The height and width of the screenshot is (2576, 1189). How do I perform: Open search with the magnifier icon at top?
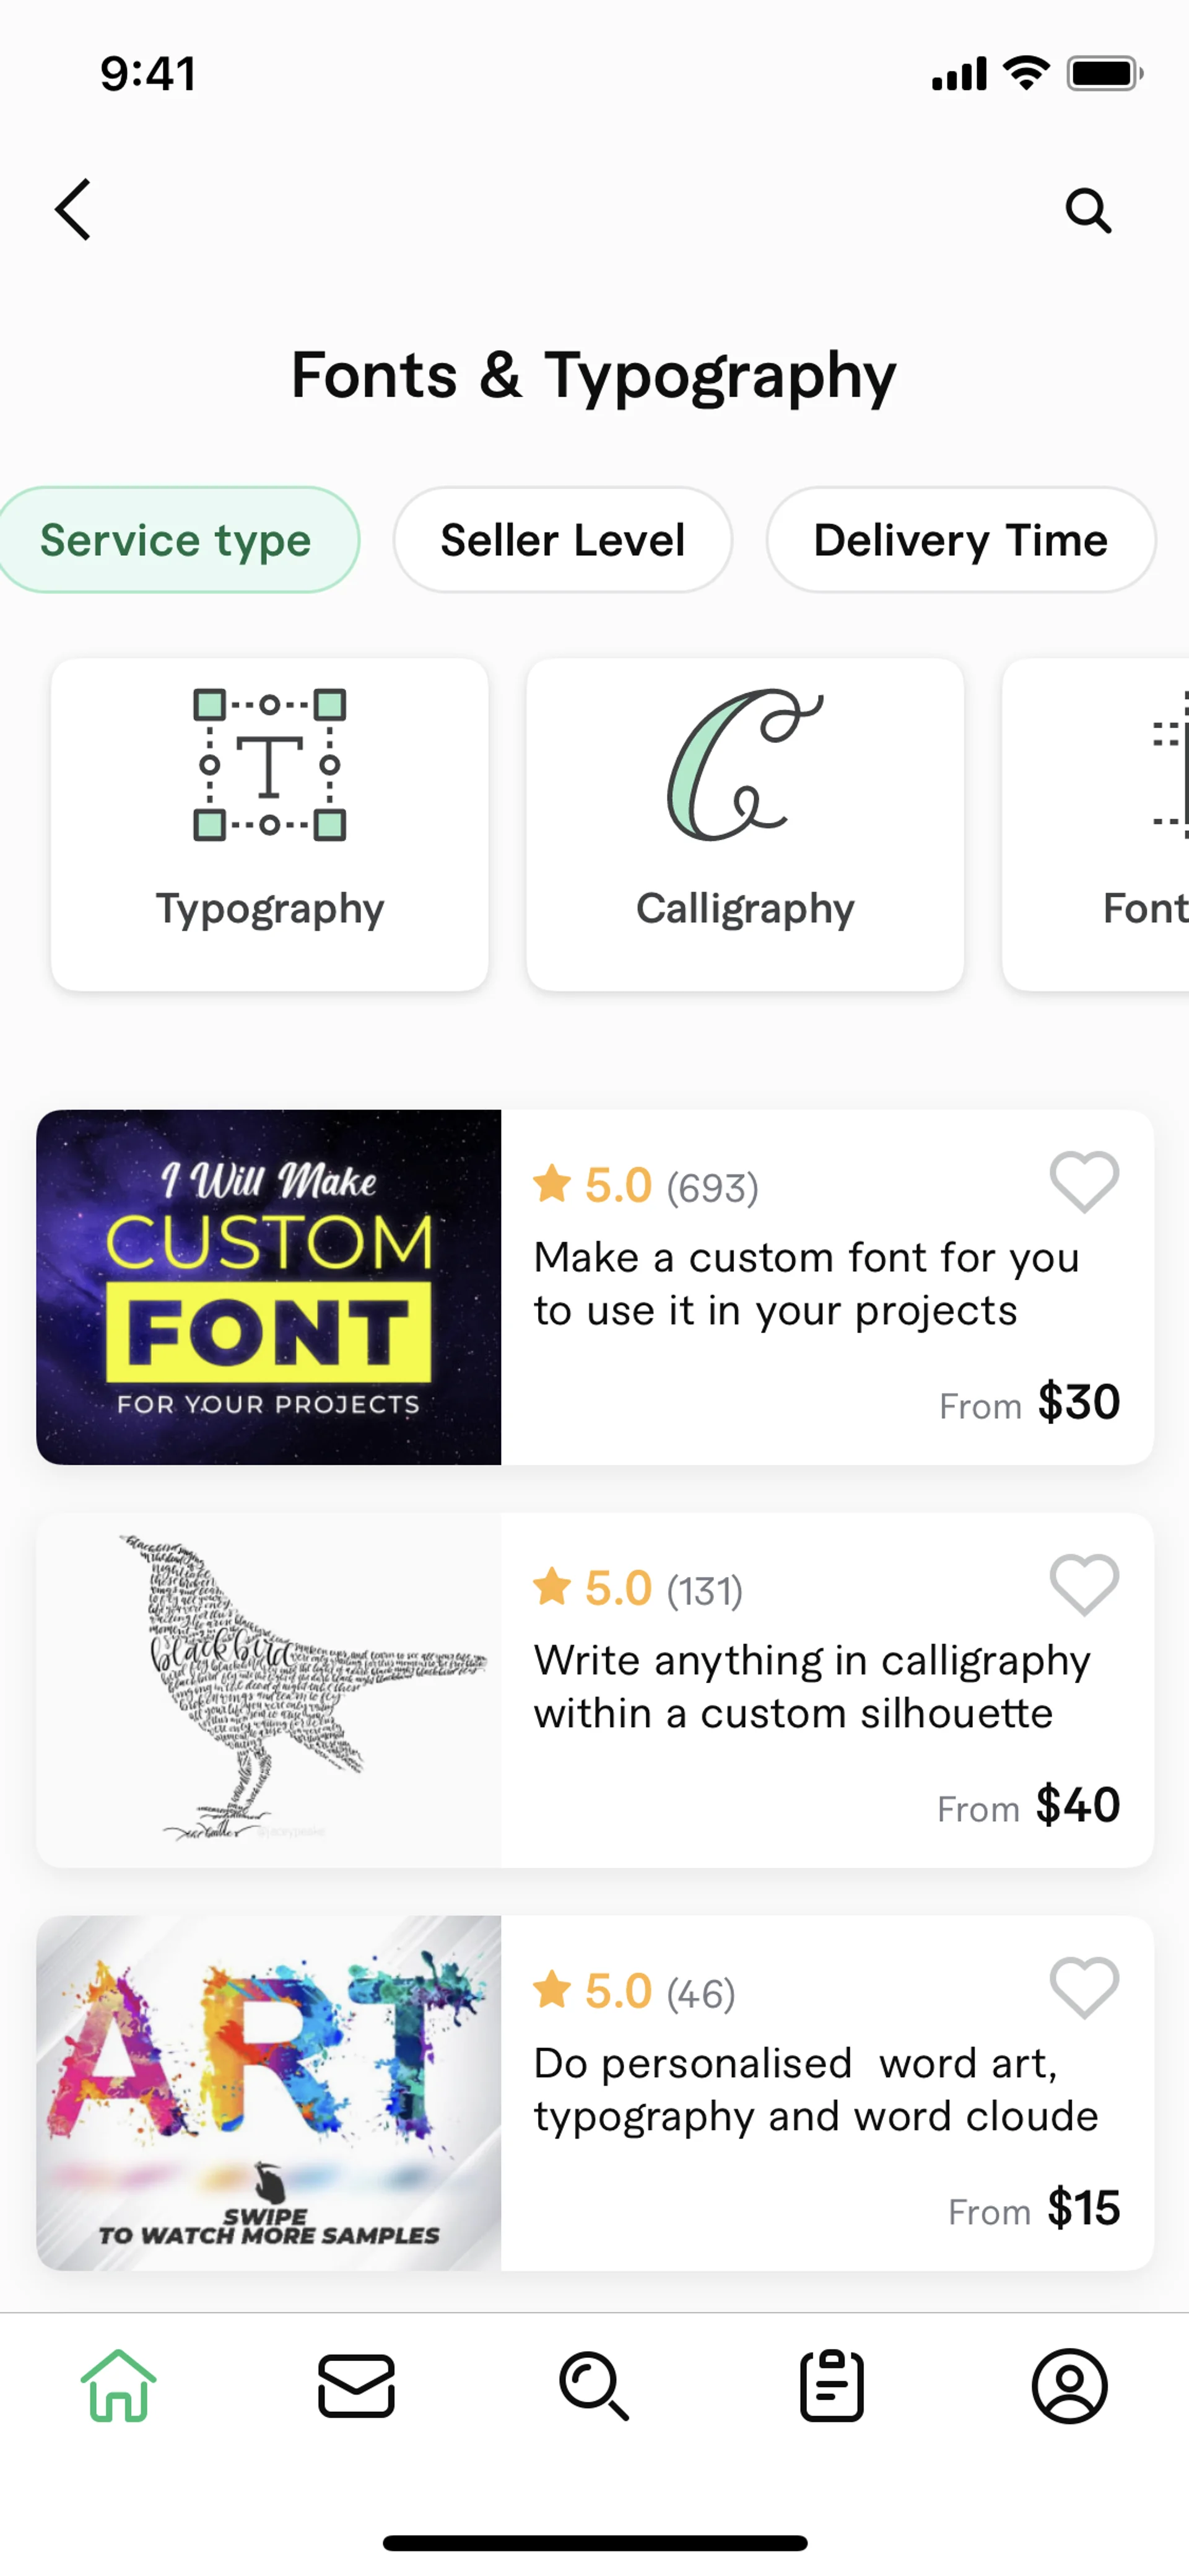click(1087, 211)
